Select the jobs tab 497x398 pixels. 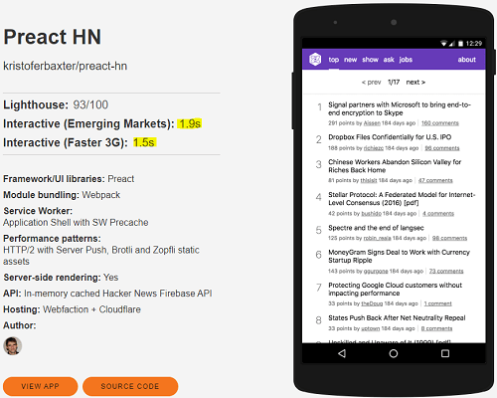tap(406, 60)
